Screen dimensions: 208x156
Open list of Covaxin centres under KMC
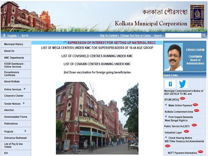click(97, 64)
